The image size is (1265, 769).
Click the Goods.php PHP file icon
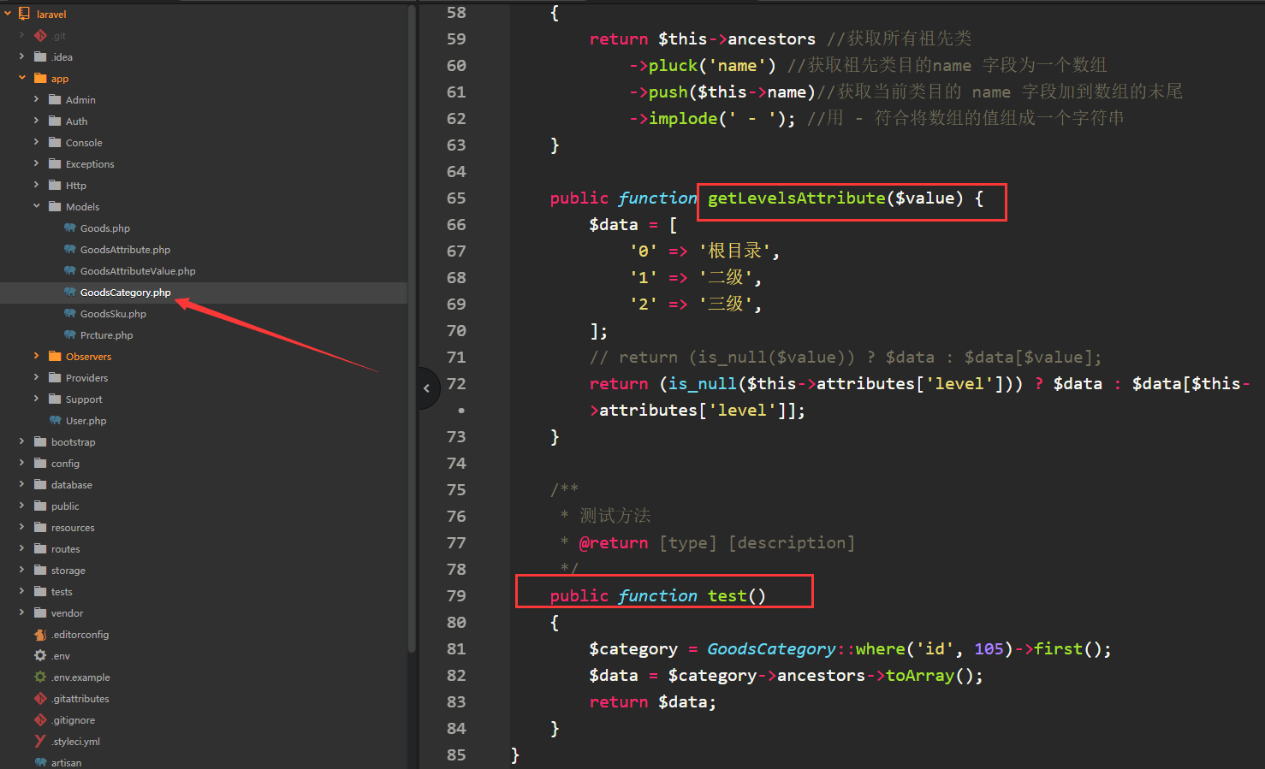[x=70, y=228]
